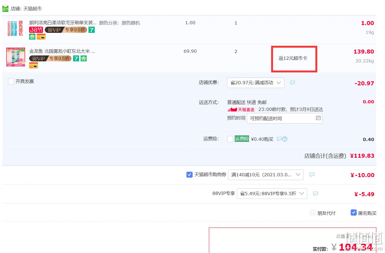This screenshot has width=385, height=253.
Task: Open the 金龙鱼 北国雾淞小町东北大米 product link
Action: [62, 51]
